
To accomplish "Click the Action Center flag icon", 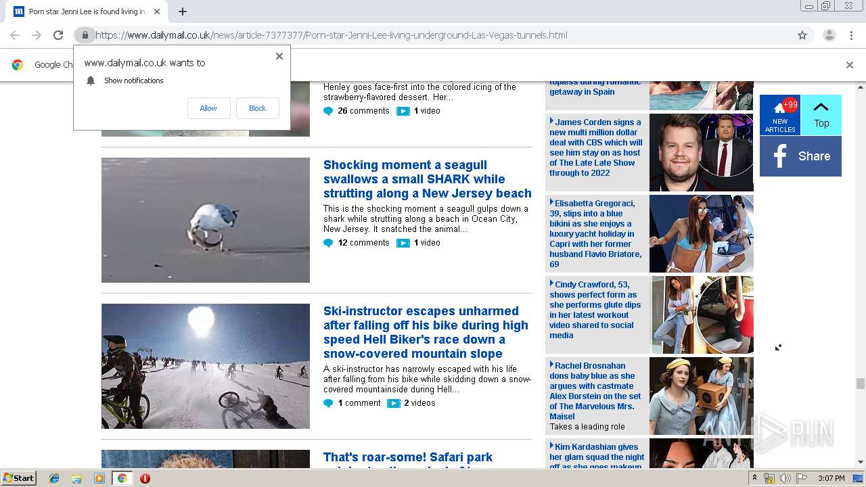I will click(x=802, y=478).
